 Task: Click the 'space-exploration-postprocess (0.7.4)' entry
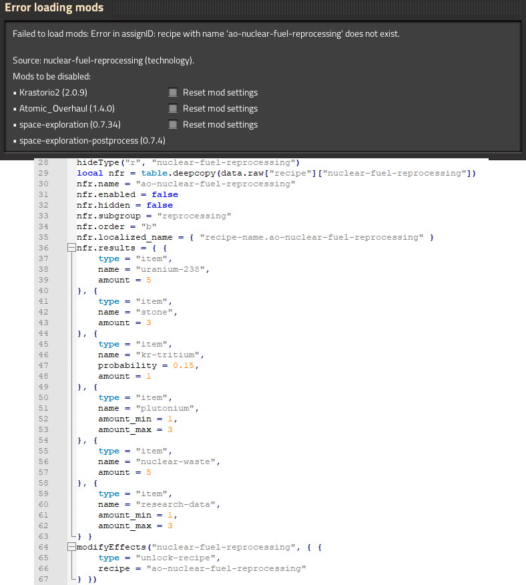[x=92, y=141]
